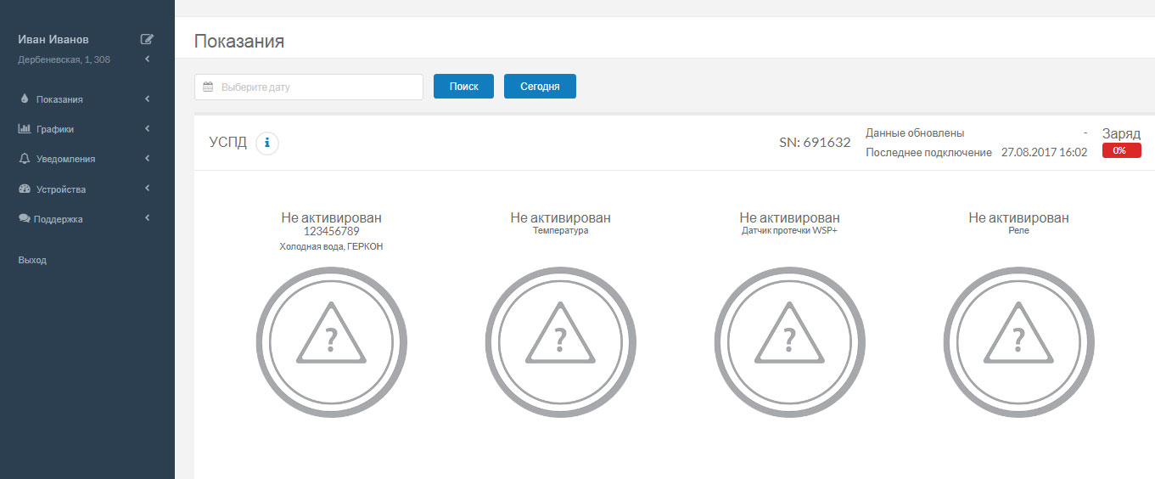Click the Выход logout link

click(32, 260)
